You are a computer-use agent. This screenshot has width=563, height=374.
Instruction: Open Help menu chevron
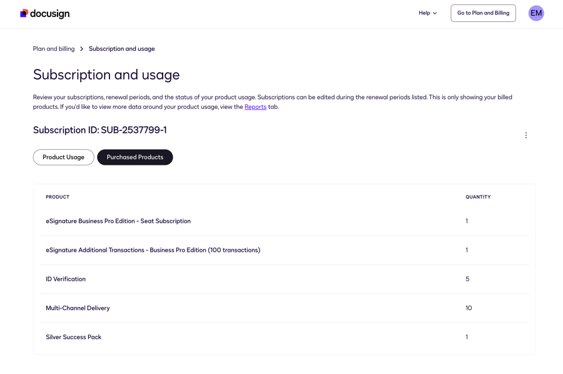tap(435, 13)
